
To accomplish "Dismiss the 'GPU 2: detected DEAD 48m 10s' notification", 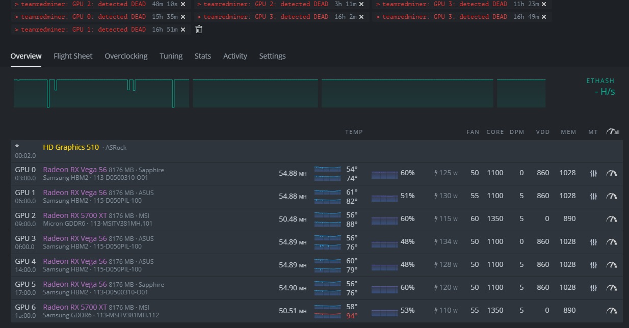I will point(184,4).
